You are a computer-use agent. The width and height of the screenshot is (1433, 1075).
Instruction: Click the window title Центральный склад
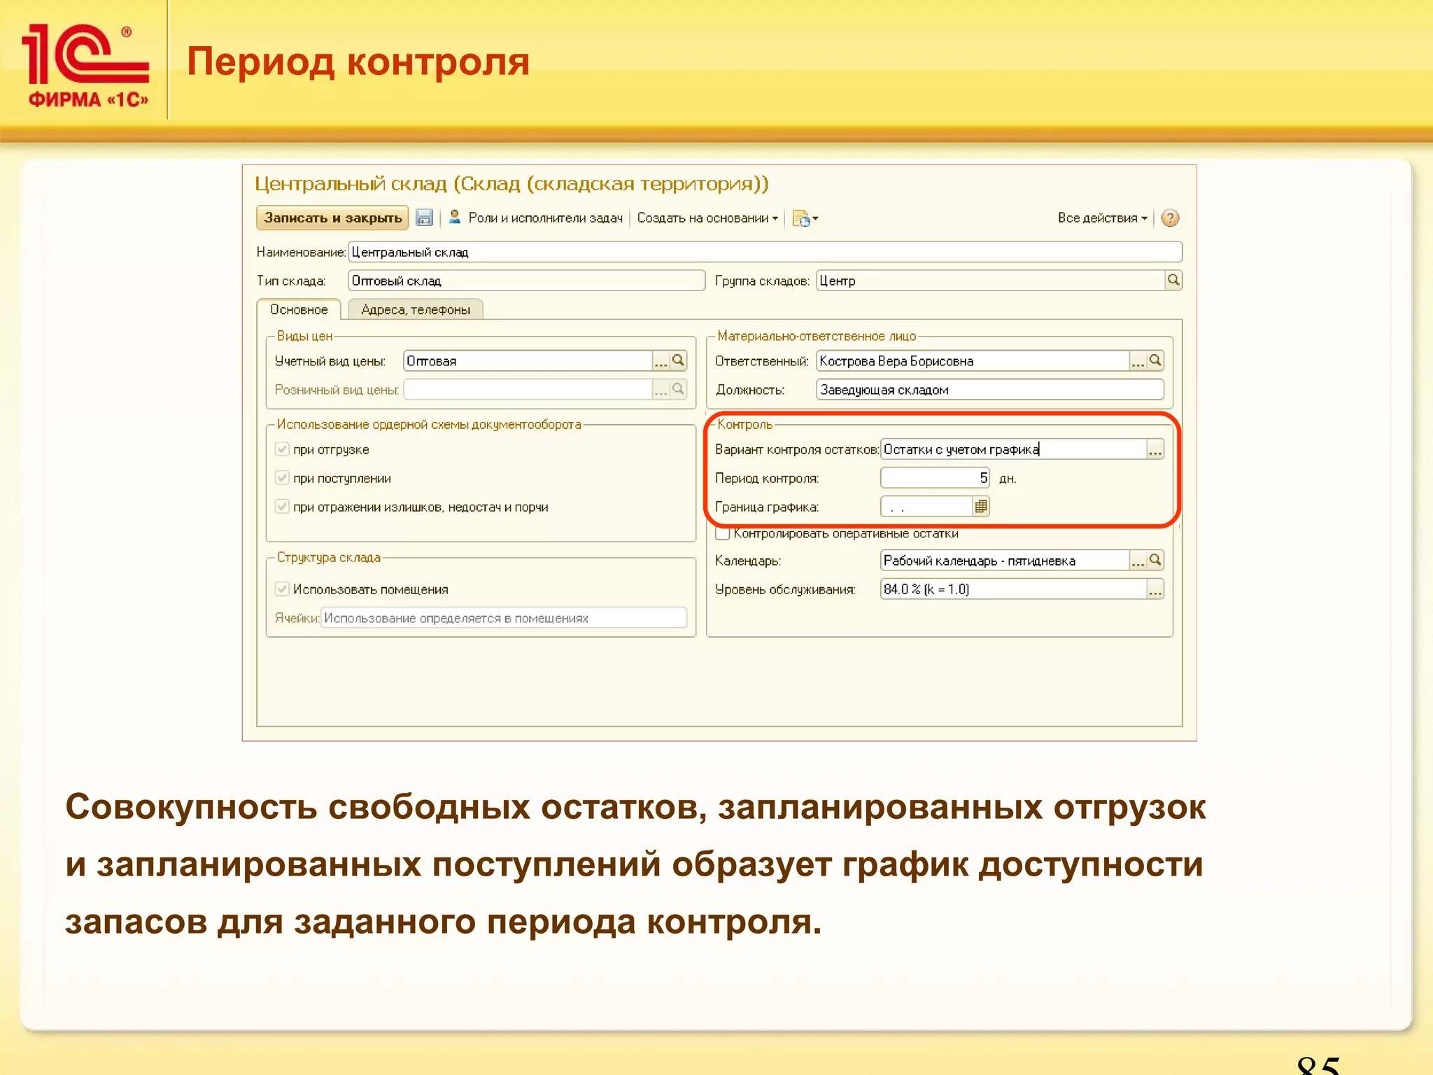(511, 184)
